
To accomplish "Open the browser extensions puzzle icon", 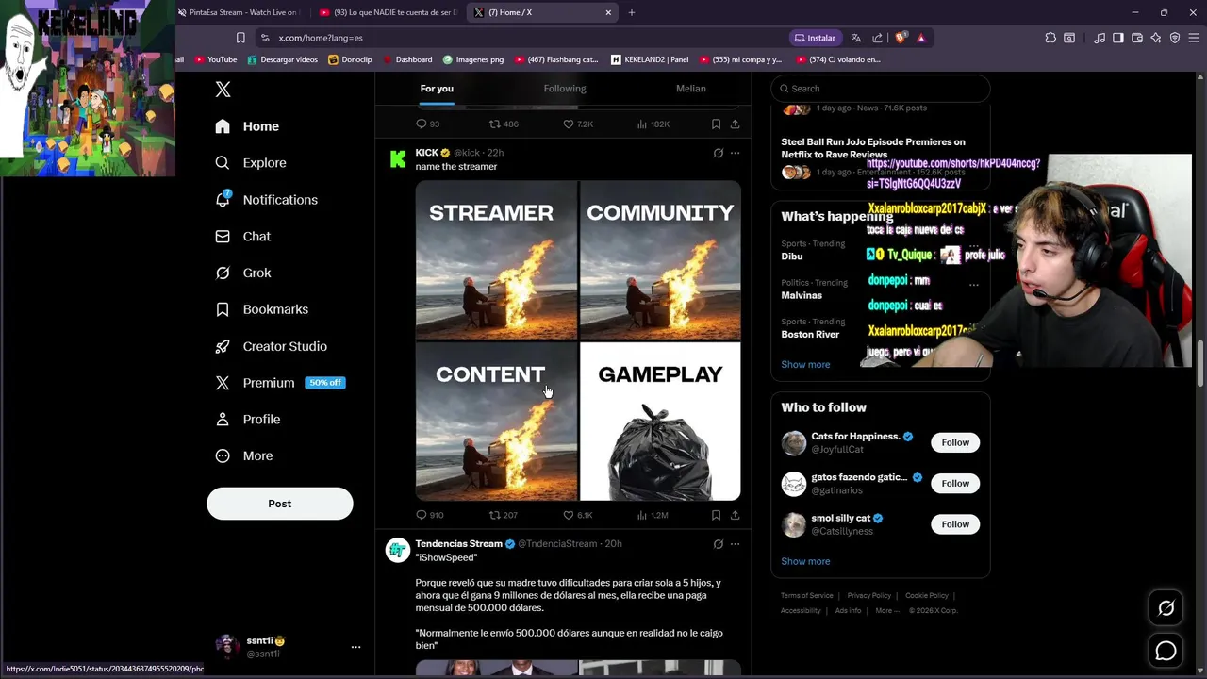I will (1050, 38).
